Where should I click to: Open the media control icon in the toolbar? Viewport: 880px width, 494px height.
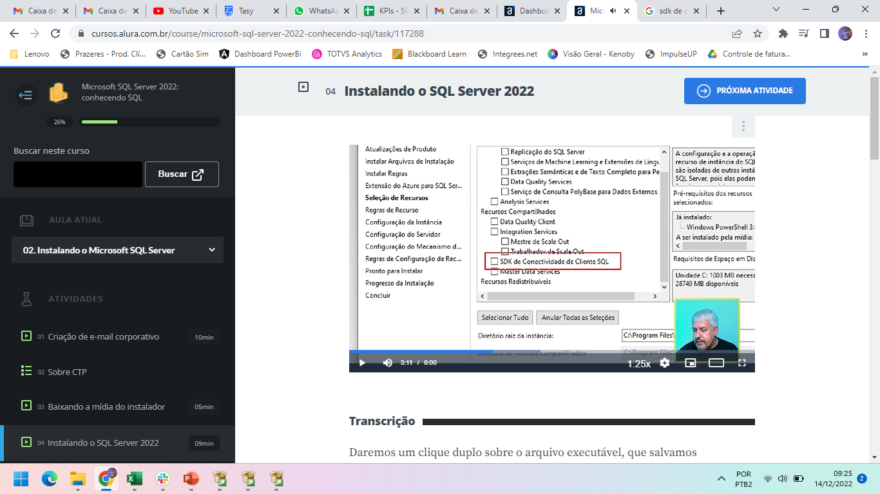coord(803,33)
